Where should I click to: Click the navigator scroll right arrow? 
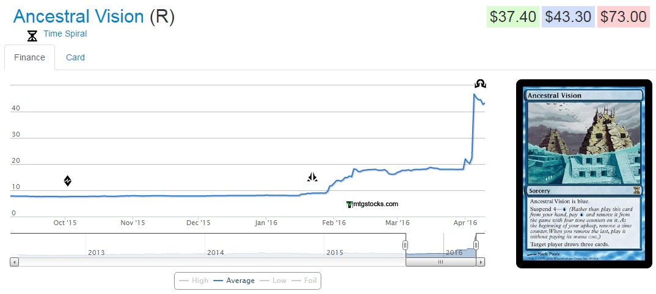pos(481,262)
